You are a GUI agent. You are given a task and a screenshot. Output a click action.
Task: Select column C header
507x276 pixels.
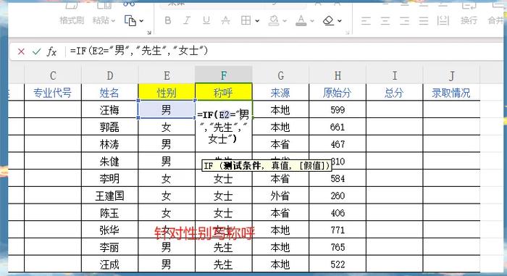pos(53,75)
